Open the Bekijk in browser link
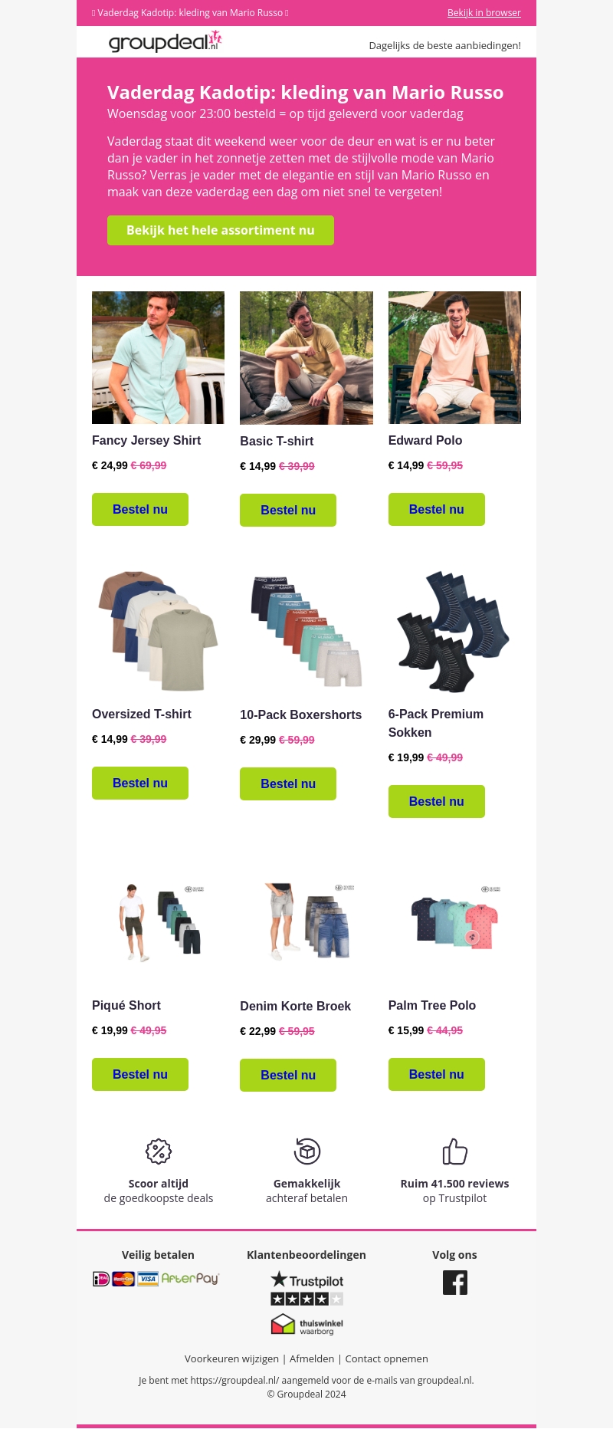Screen dimensions: 613x1429 point(484,13)
